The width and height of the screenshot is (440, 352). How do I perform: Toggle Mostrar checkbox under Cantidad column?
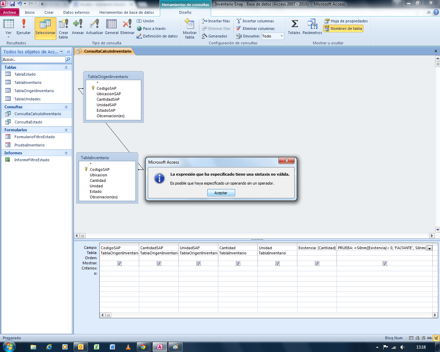click(x=238, y=263)
